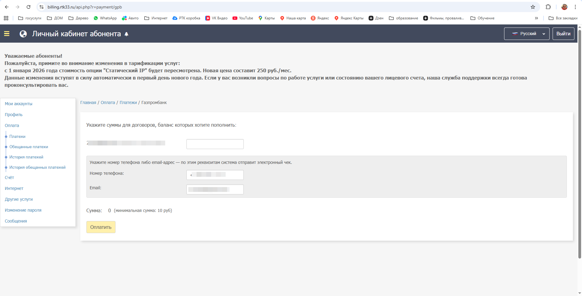
Task: Open YouTube bookmark
Action: coord(243,18)
